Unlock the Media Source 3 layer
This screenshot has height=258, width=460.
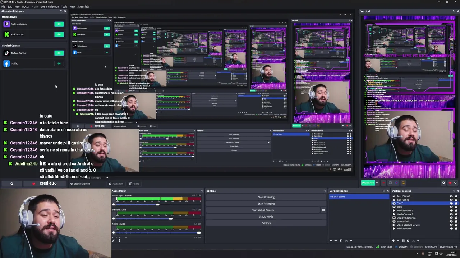[x=456, y=211]
